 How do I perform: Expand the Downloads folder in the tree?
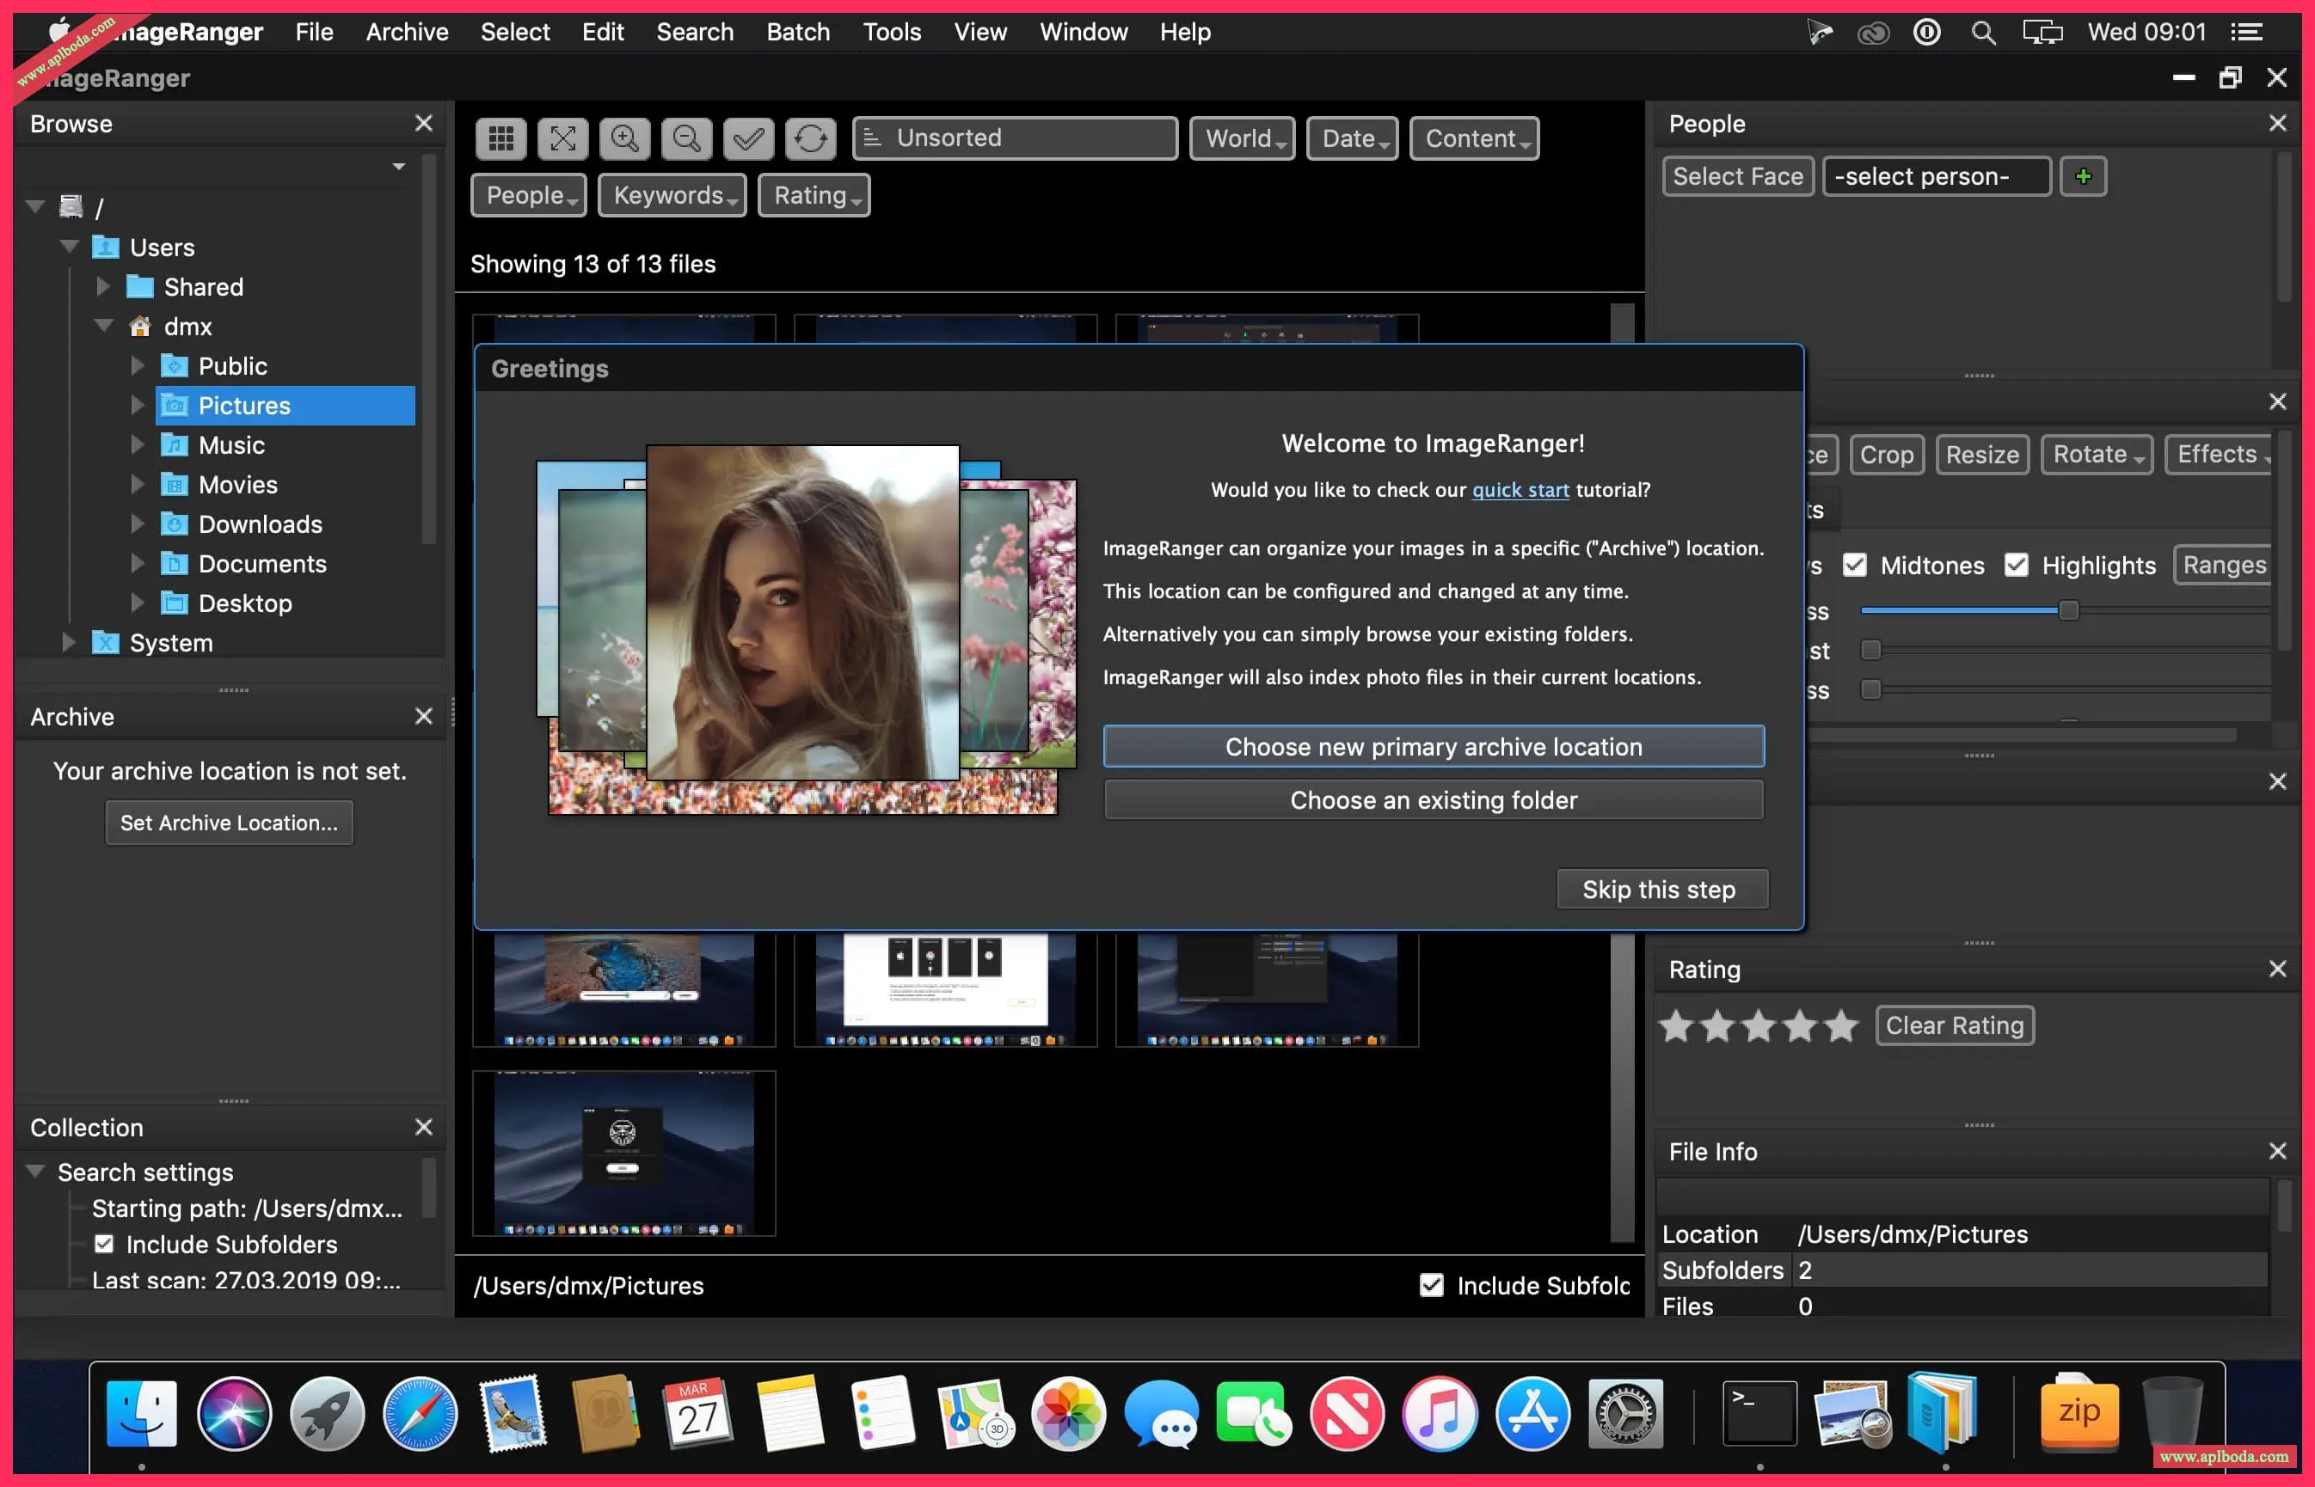pyautogui.click(x=137, y=523)
